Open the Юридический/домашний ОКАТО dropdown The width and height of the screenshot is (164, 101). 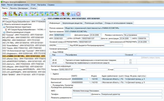pyautogui.click(x=89, y=79)
